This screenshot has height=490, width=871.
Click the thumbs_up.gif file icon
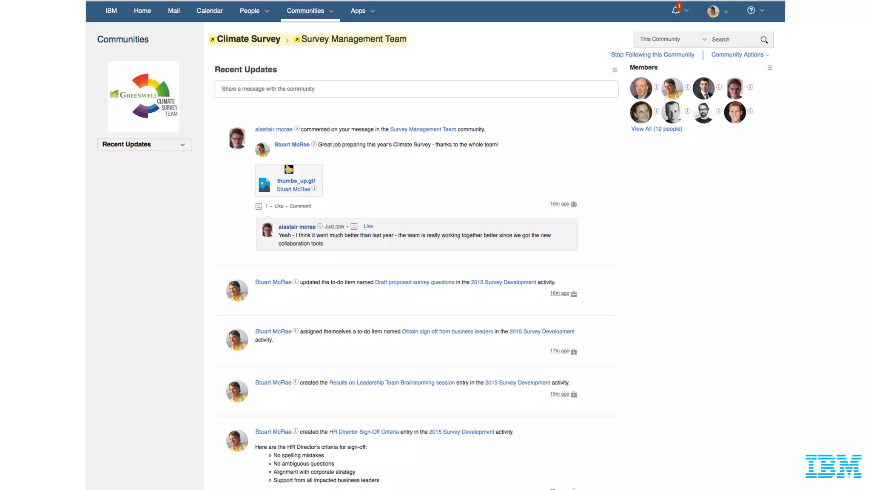click(x=264, y=185)
